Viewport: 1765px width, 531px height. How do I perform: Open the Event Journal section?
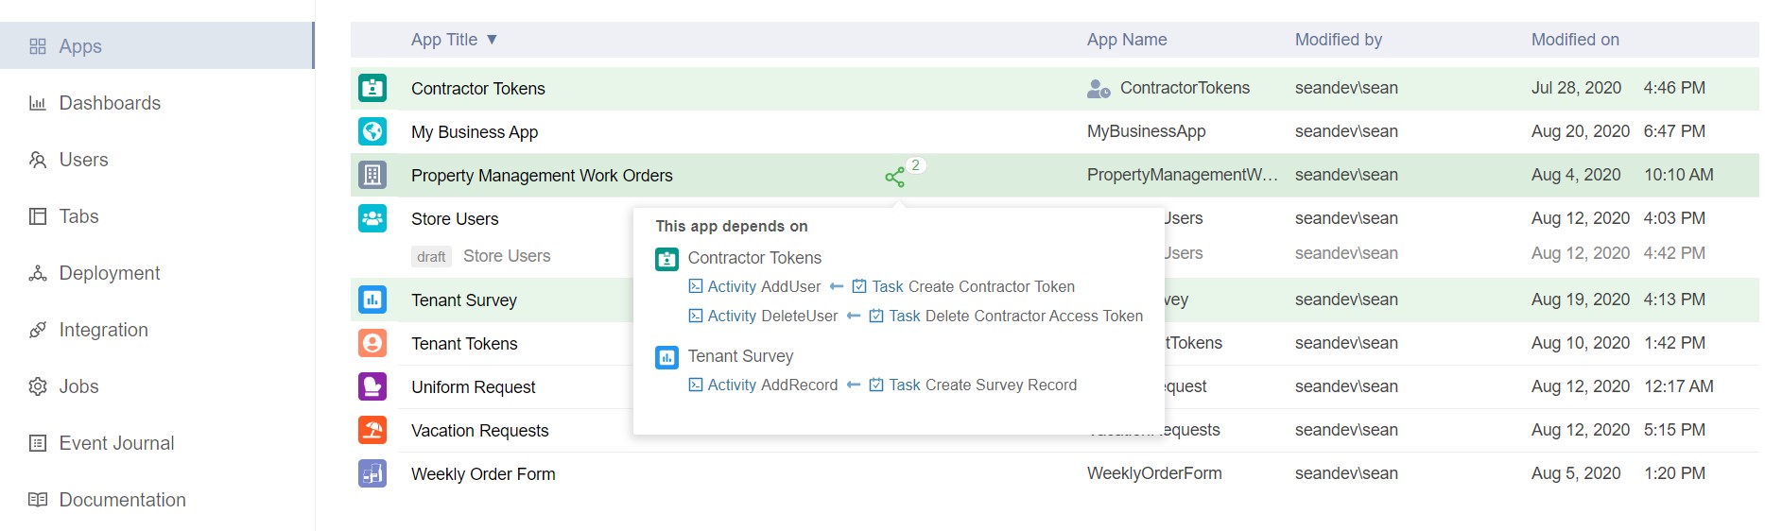(116, 443)
